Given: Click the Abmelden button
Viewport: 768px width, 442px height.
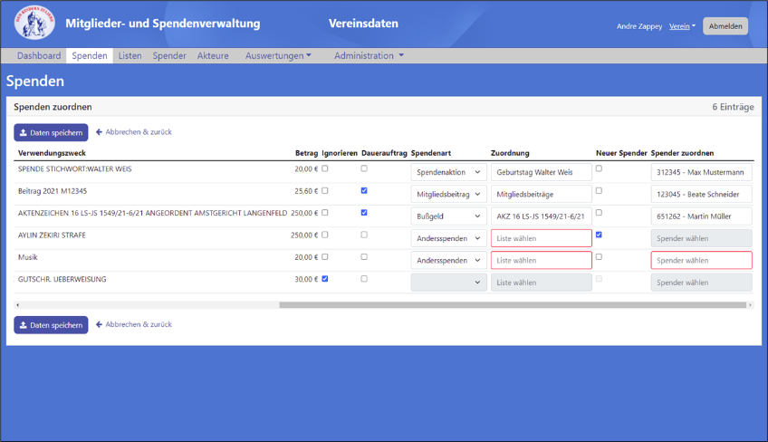Looking at the screenshot, I should (x=725, y=26).
